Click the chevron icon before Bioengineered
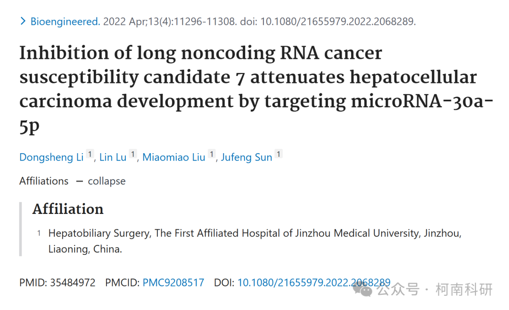Viewport: 509px width, 310px height. pos(23,21)
